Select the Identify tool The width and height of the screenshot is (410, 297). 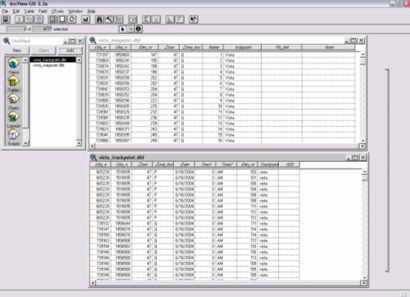point(138,29)
